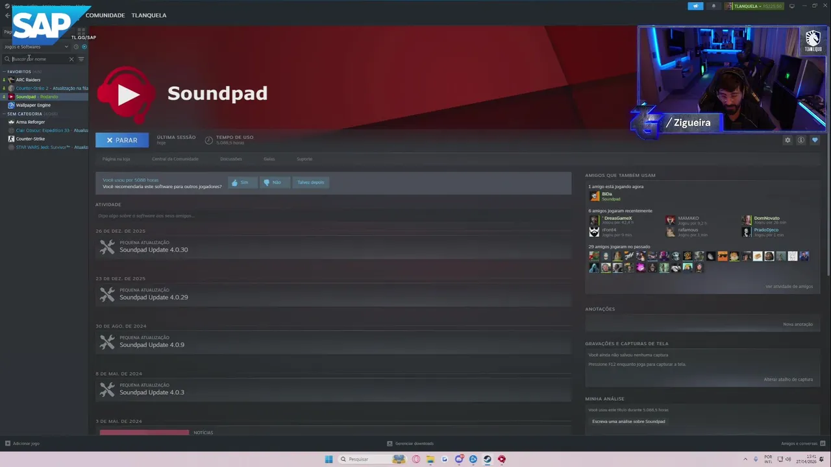Click 'Escreva uma análise sobre Soundpad'
This screenshot has height=467, width=831.
tap(628, 422)
